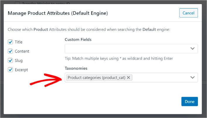This screenshot has height=118, width=207.
Task: Click empty area of Taxonomies field
Action: 160,77
